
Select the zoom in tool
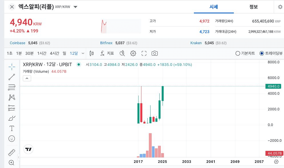[x=11, y=163]
